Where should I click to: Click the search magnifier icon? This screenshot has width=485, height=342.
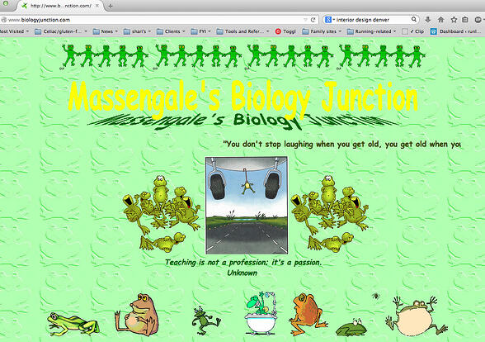pyautogui.click(x=413, y=19)
